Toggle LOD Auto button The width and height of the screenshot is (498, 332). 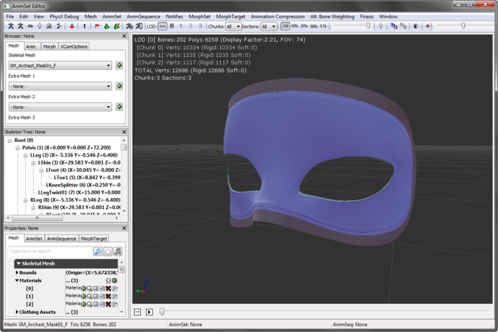[x=162, y=26]
